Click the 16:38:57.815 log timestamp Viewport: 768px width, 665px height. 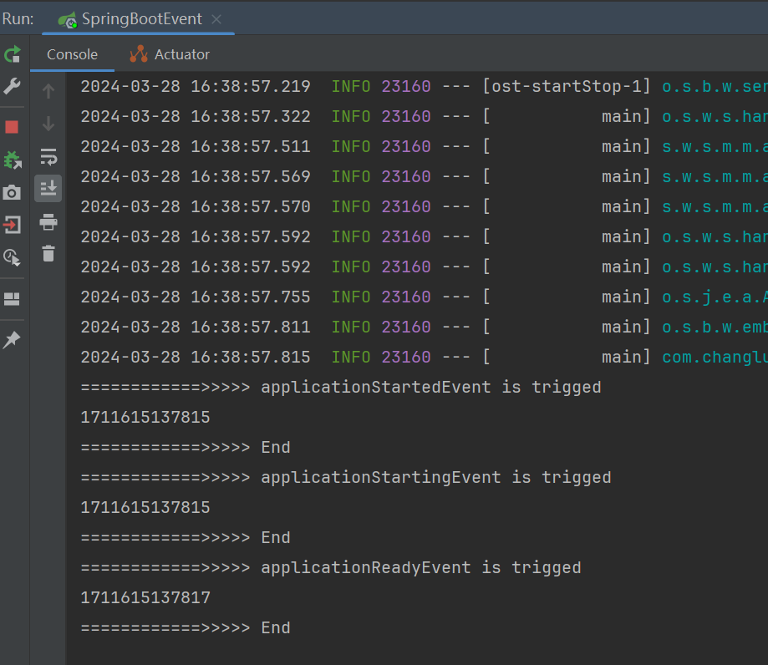click(250, 357)
